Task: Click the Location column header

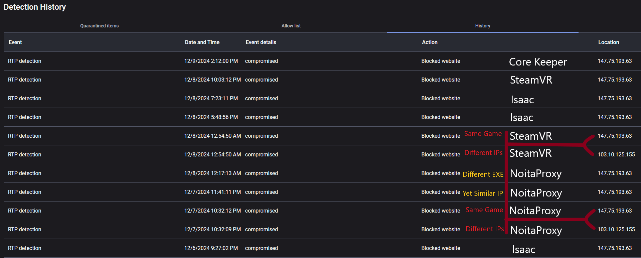Action: [x=609, y=42]
